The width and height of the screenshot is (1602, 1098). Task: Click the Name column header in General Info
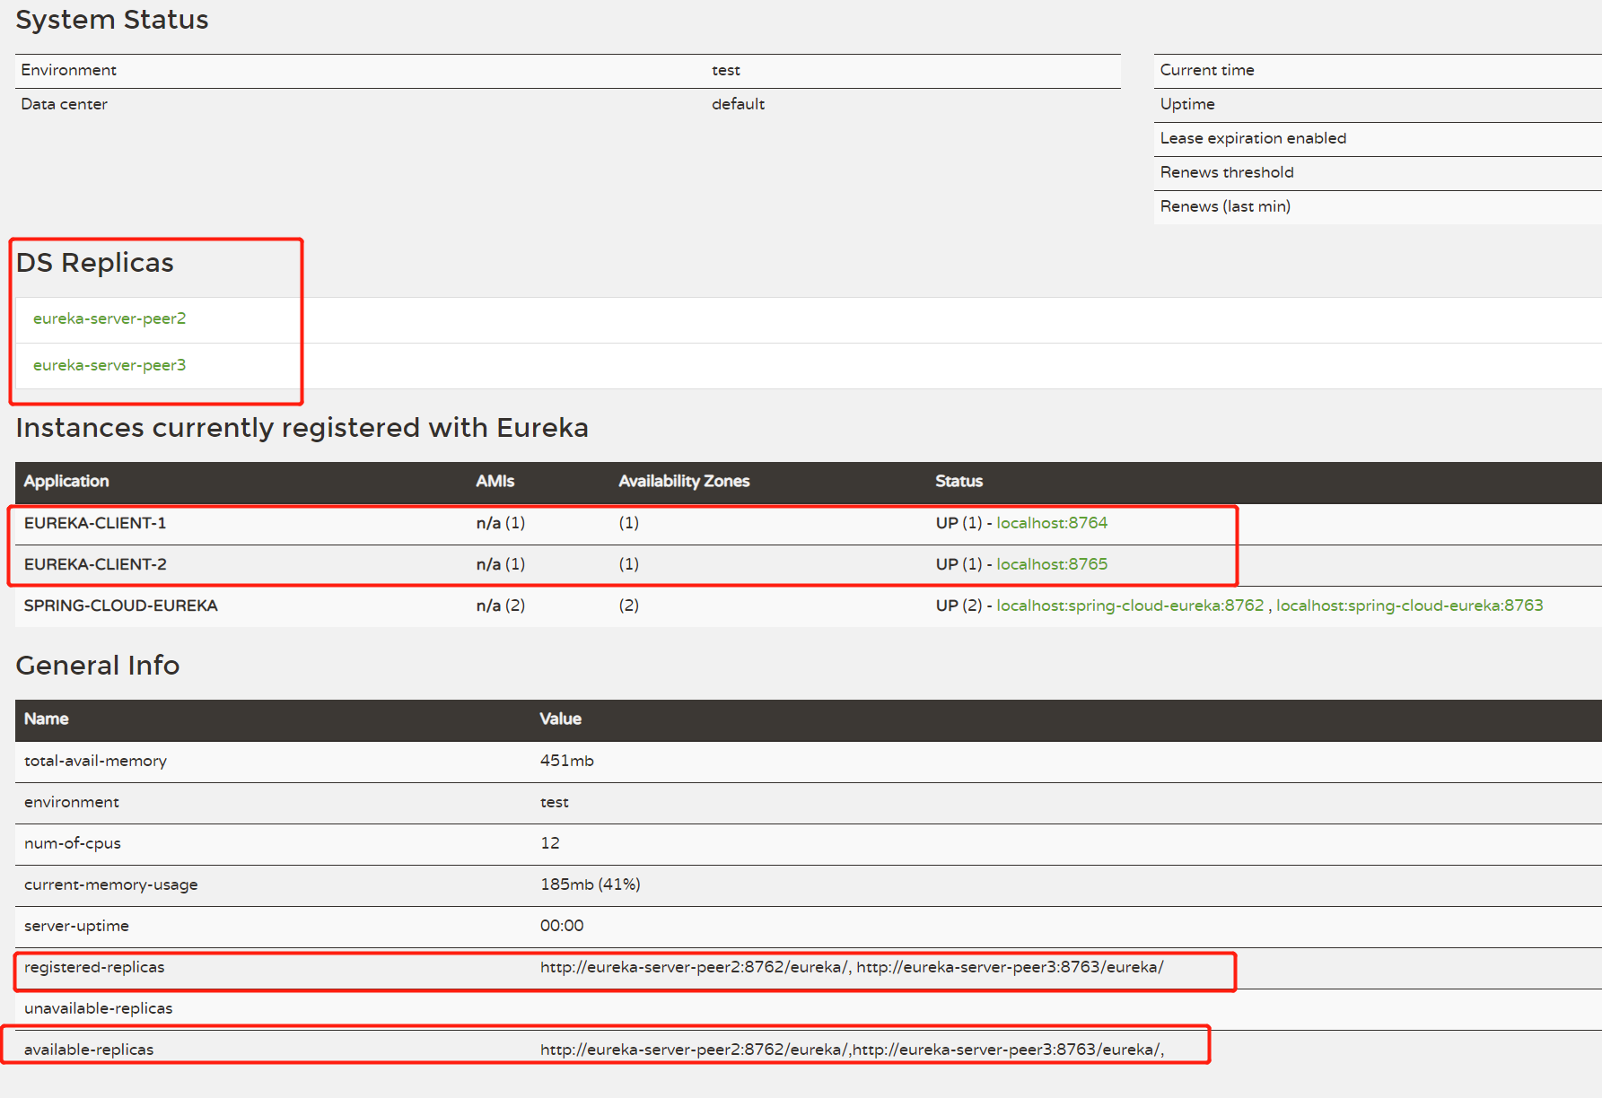click(x=47, y=719)
